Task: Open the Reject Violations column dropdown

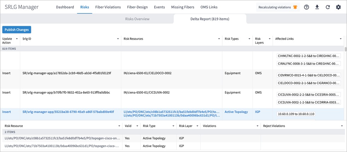Action: click(x=342, y=126)
